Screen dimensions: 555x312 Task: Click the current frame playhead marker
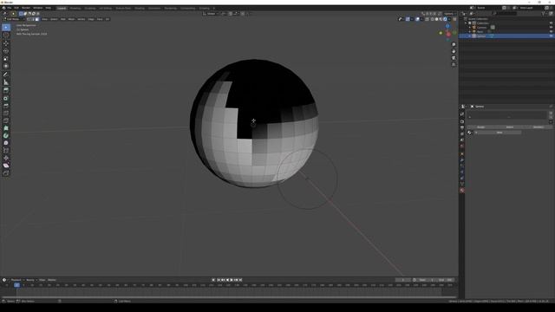pos(16,285)
